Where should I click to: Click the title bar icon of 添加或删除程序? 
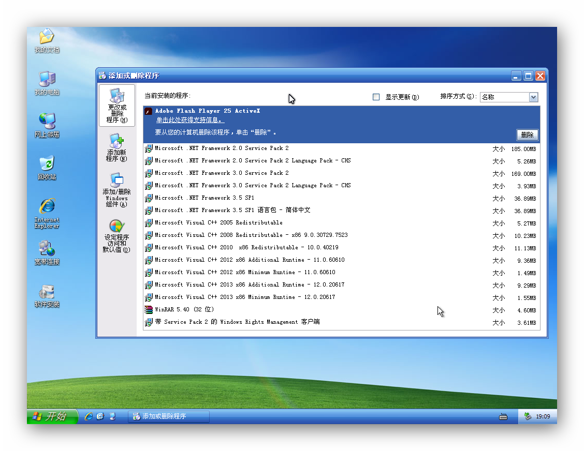pyautogui.click(x=103, y=76)
